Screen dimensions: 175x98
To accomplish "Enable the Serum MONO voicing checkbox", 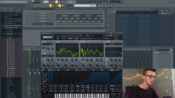I will (x=111, y=89).
